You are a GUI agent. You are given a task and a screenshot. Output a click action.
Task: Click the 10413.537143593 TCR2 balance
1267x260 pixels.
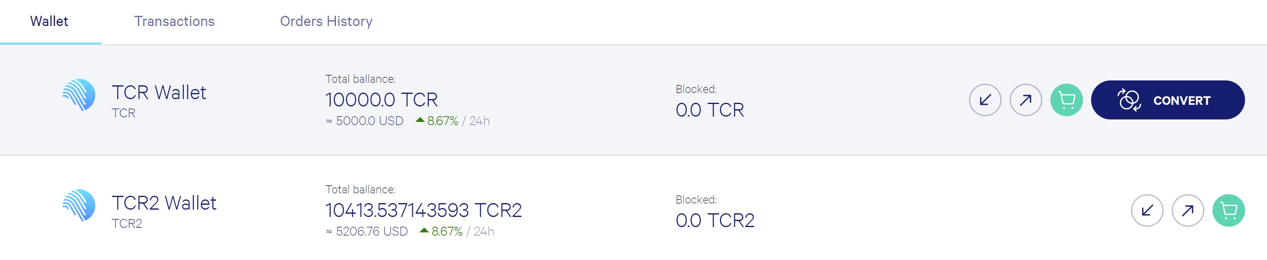(x=423, y=210)
